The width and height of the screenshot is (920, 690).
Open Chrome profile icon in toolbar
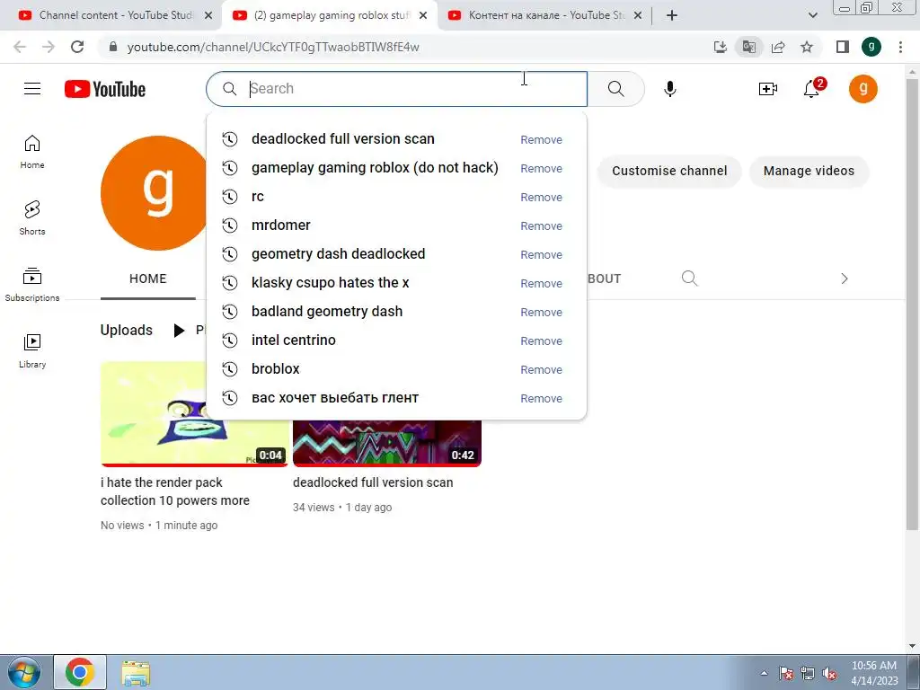(x=871, y=47)
